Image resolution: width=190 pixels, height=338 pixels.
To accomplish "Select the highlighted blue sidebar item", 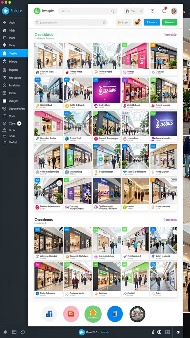I will click(14, 53).
